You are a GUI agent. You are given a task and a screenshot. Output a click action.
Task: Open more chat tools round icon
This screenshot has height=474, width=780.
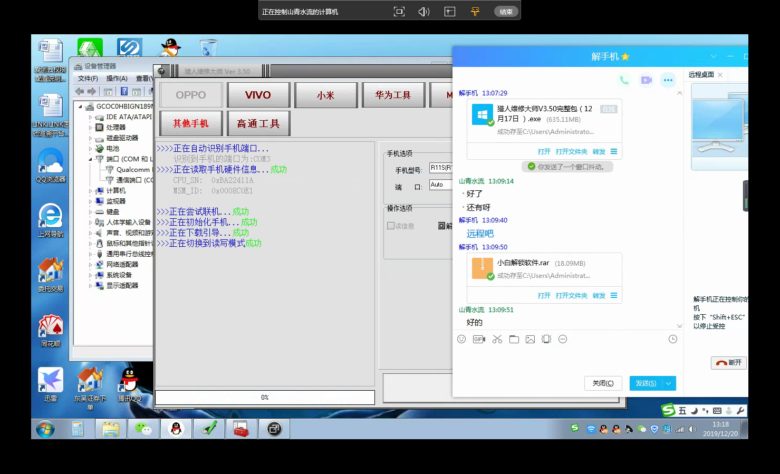pyautogui.click(x=563, y=339)
